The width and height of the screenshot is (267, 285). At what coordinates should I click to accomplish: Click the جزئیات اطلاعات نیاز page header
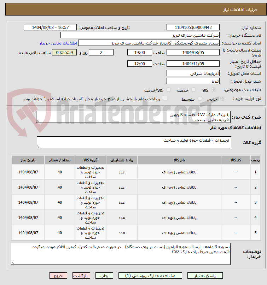click(240, 10)
